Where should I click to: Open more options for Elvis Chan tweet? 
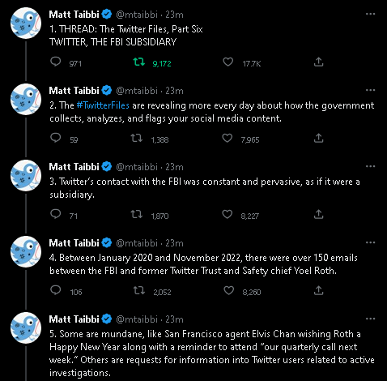370,319
